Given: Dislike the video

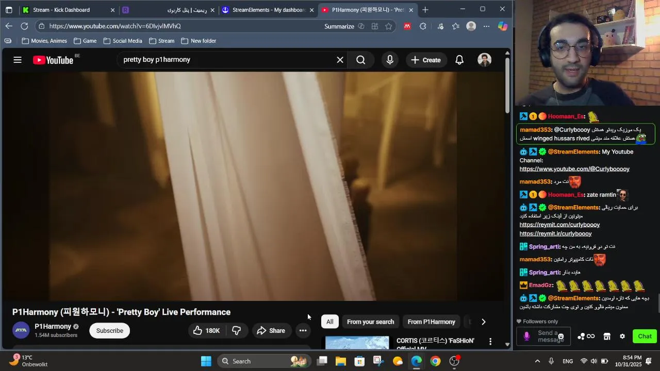Looking at the screenshot, I should click(x=237, y=331).
